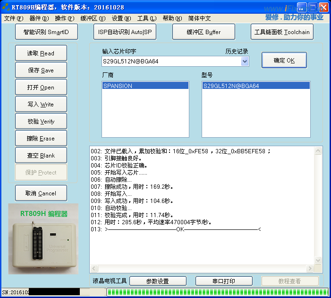Open the Toolchain panel button

coord(282,32)
